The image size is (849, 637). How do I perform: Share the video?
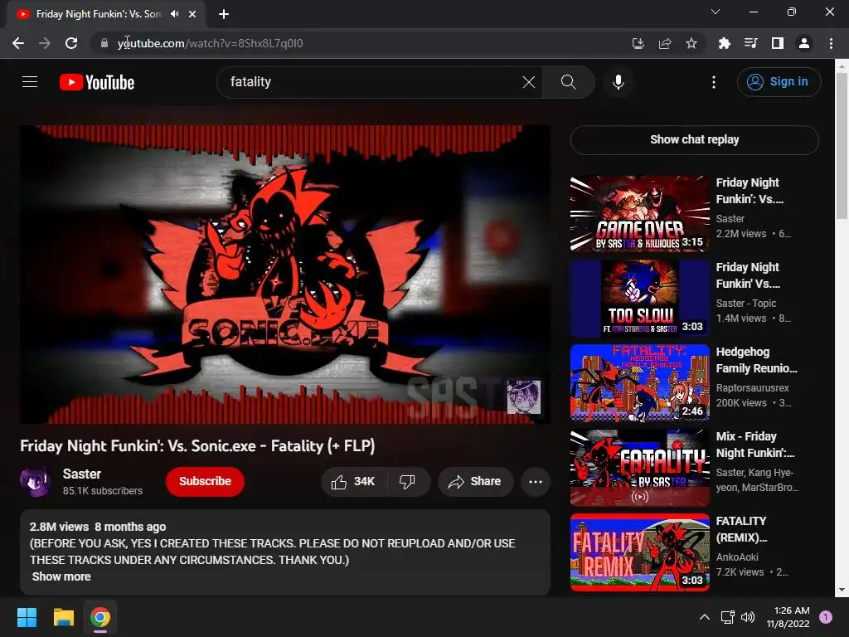coord(475,482)
